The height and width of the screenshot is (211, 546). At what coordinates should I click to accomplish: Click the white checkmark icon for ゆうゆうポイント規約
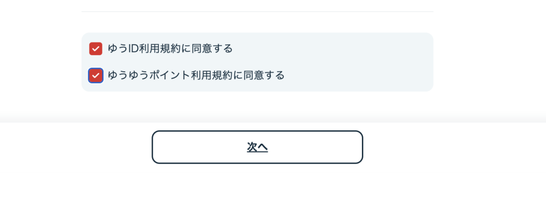[95, 75]
